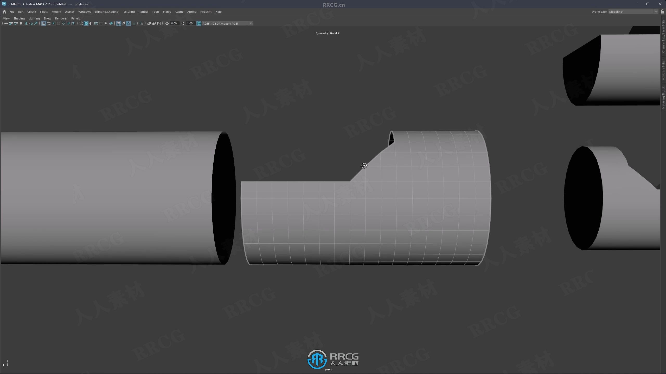
Task: Toggle the Gate Mask icon
Action: tap(58, 23)
